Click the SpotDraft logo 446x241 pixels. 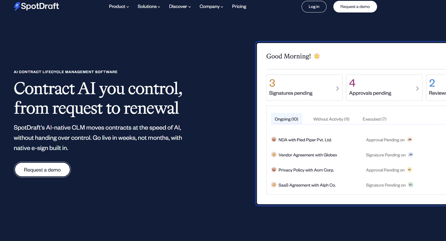[x=36, y=6]
